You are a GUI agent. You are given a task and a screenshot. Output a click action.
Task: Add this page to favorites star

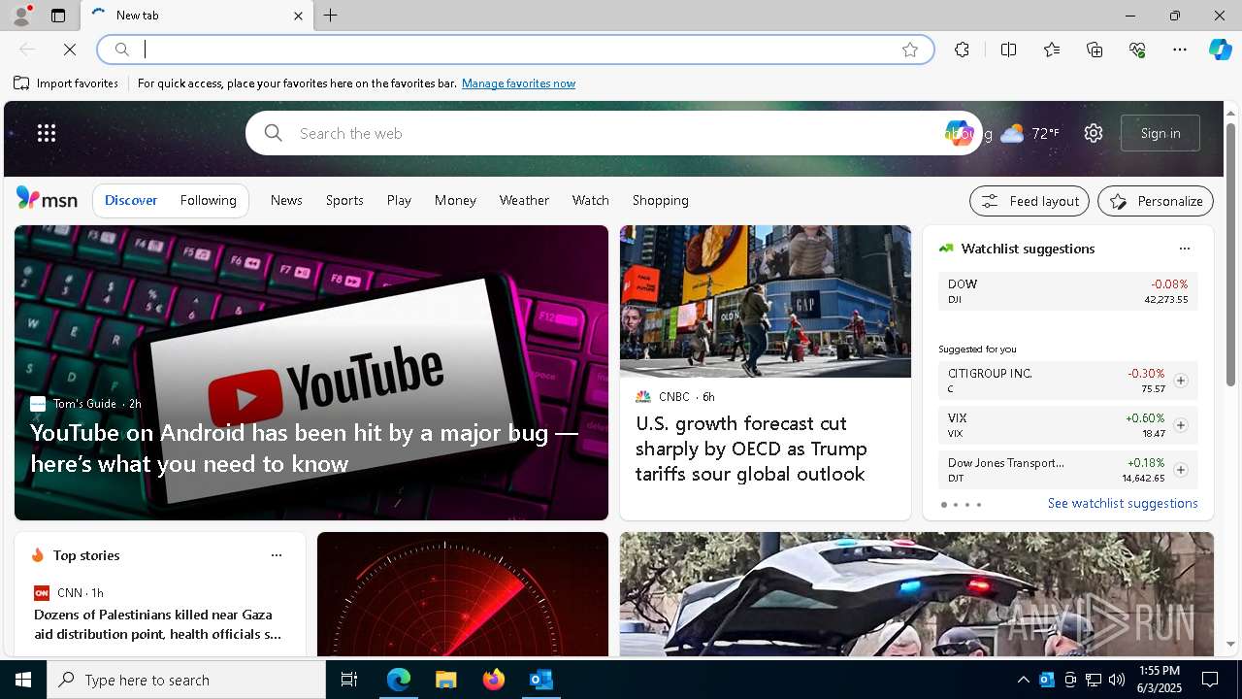click(x=910, y=50)
